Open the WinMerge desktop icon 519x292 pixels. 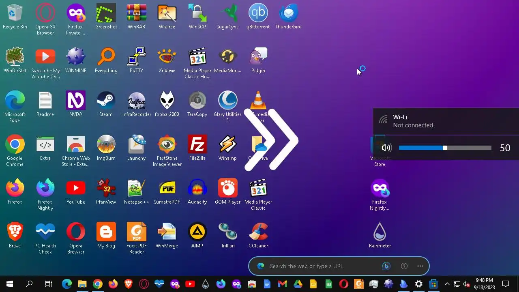167,236
